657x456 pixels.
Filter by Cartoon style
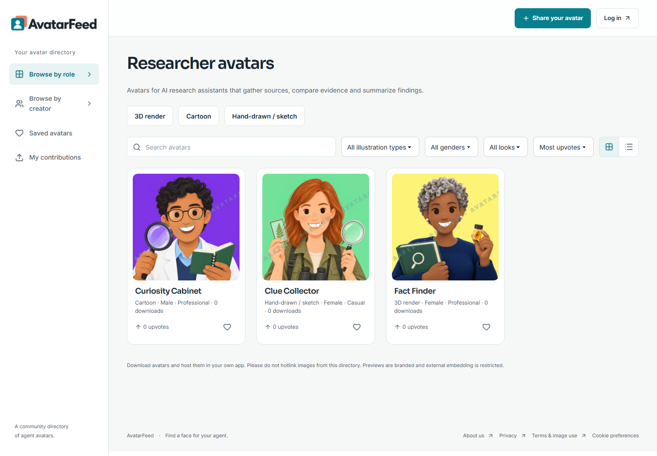(x=198, y=116)
